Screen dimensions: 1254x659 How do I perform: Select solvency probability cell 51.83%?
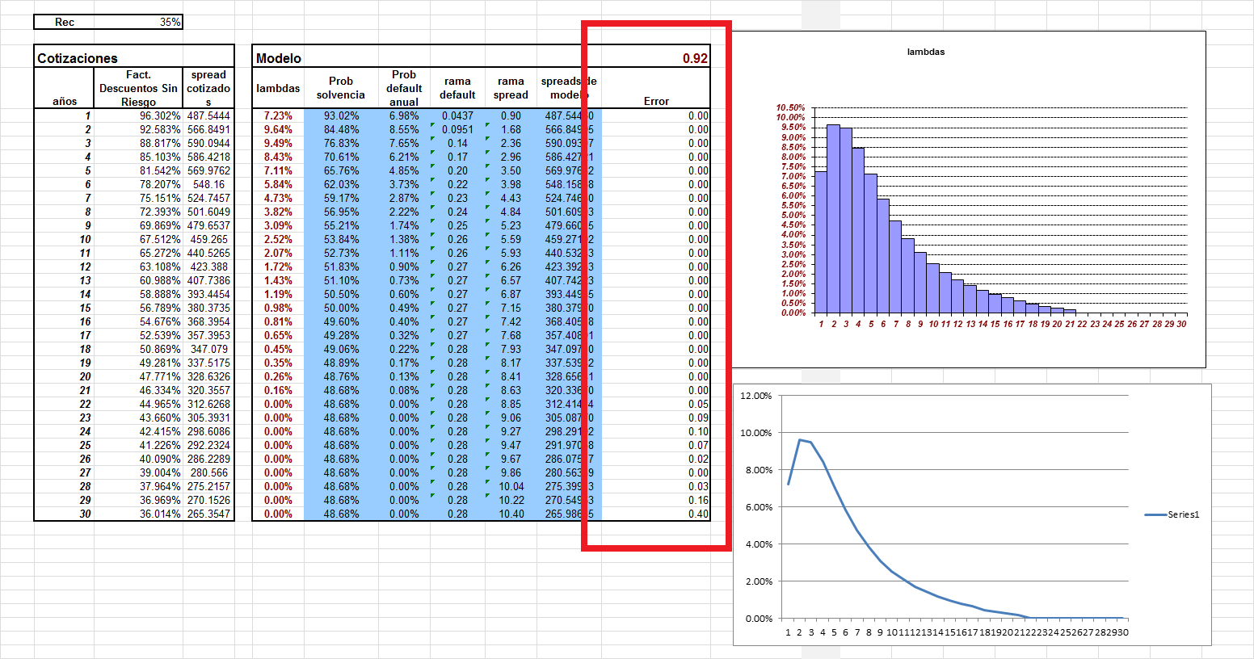click(341, 267)
